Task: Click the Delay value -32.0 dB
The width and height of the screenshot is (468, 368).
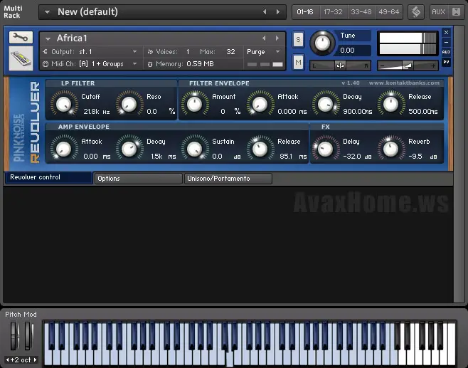Action: click(357, 157)
